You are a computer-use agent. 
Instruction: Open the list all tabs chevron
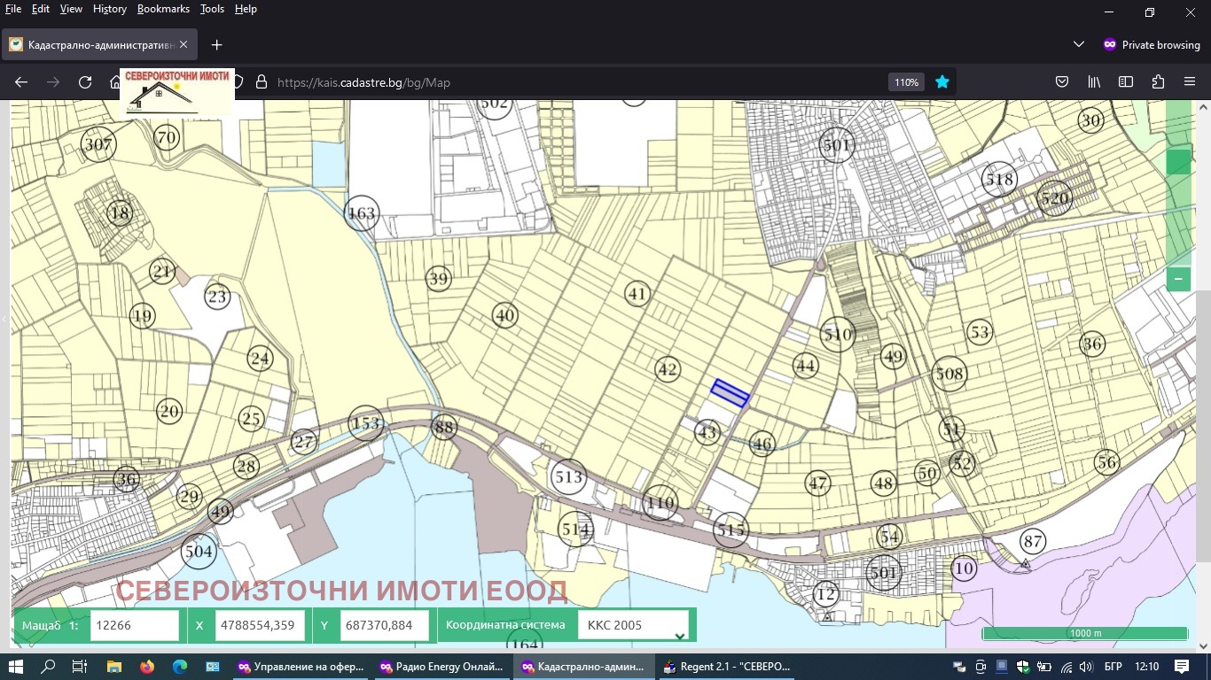click(1079, 44)
